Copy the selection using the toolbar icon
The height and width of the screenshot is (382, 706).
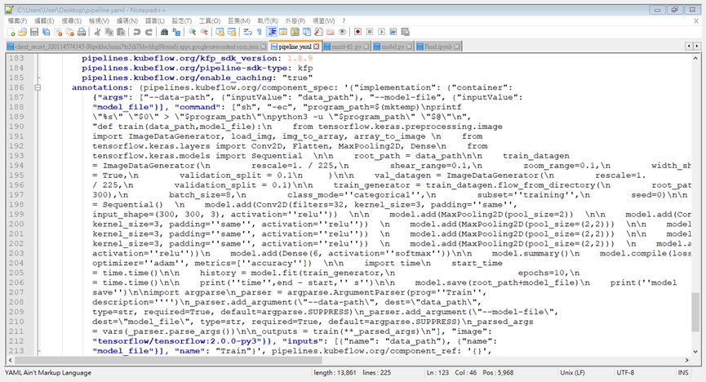(x=109, y=32)
